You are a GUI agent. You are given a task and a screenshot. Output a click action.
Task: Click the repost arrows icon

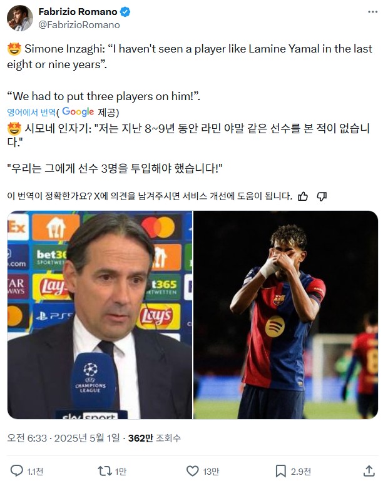tap(105, 470)
